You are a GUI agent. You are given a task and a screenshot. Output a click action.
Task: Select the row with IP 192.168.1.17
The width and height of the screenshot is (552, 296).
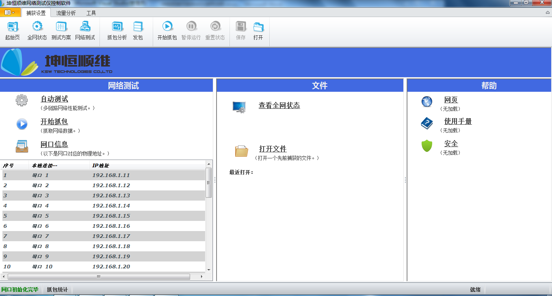pyautogui.click(x=104, y=236)
